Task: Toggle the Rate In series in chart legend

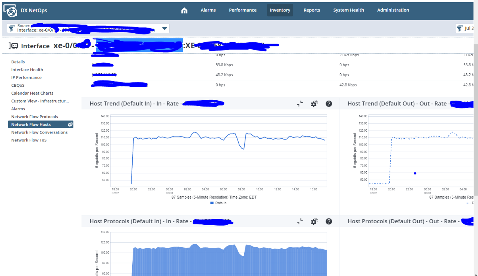Action: coord(217,203)
